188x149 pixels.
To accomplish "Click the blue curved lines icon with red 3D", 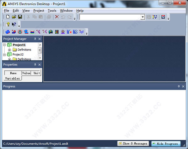I will pyautogui.click(x=69, y=32).
